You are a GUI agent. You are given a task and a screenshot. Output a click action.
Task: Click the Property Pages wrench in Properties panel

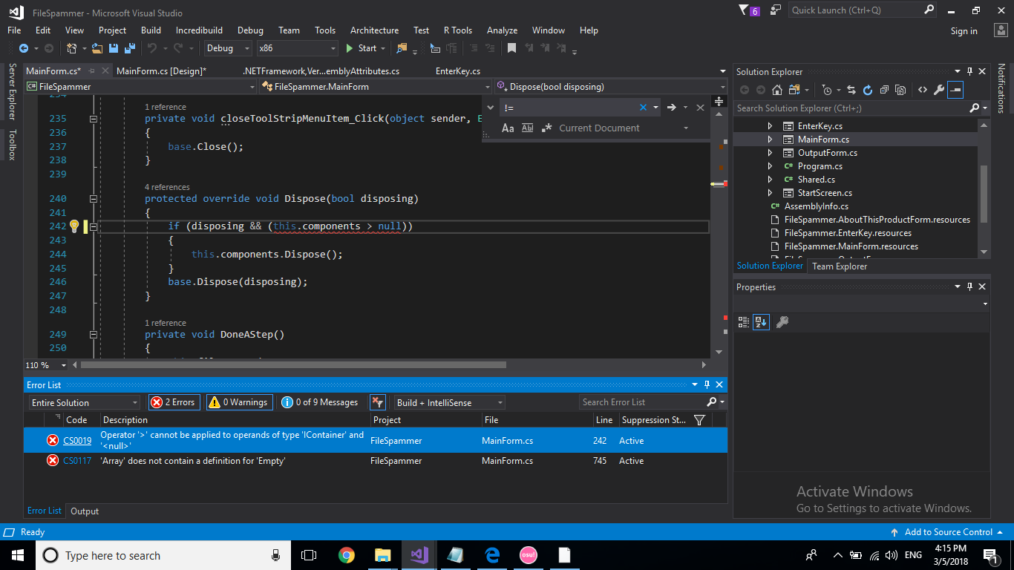[782, 322]
